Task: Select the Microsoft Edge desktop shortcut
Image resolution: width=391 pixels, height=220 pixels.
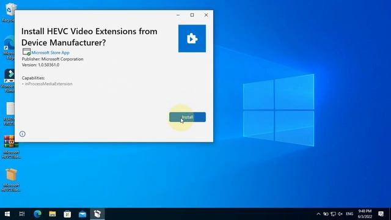Action: coord(9,48)
